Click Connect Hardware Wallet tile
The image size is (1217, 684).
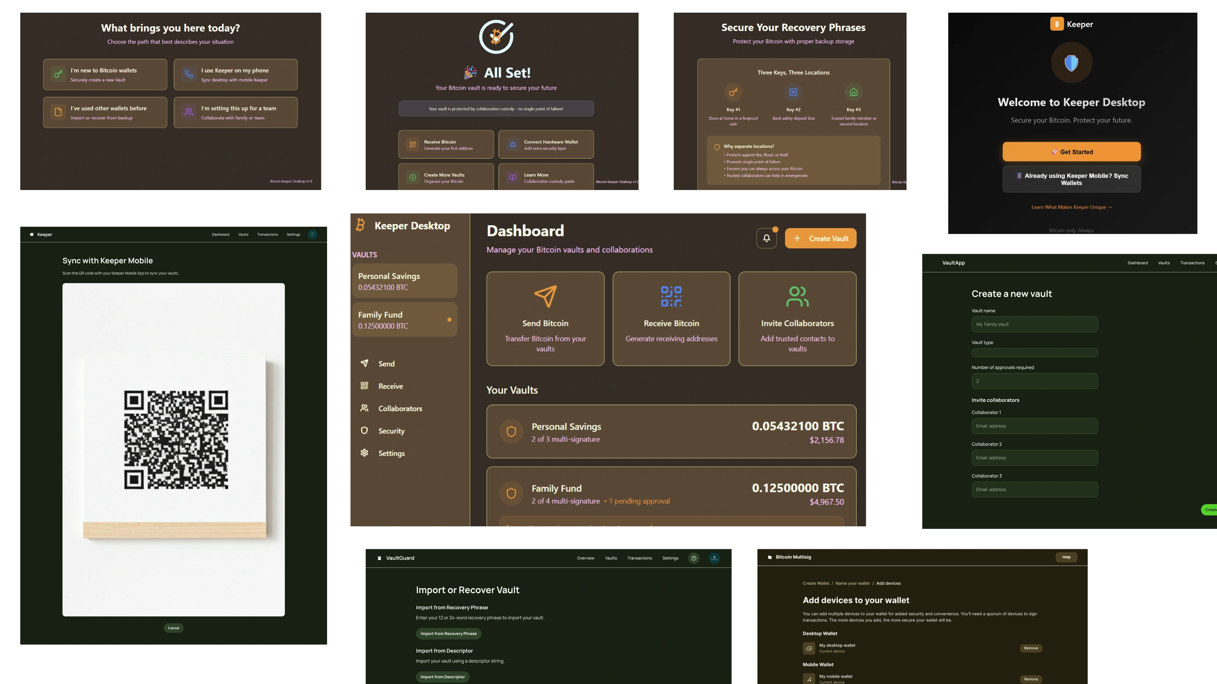[x=546, y=144]
